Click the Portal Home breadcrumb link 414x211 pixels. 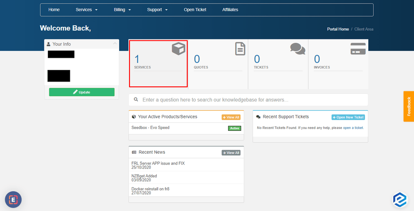[x=338, y=29]
